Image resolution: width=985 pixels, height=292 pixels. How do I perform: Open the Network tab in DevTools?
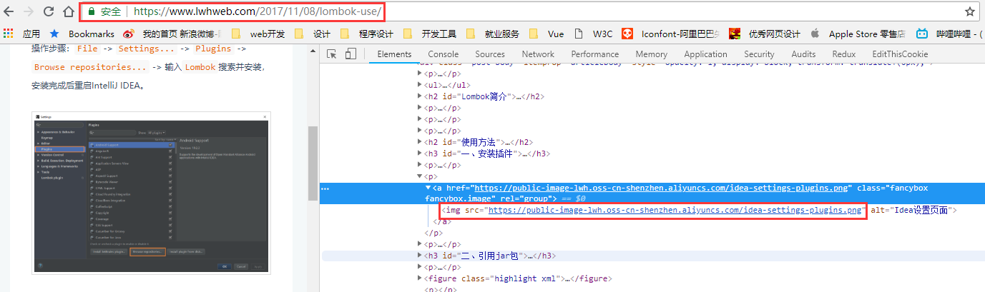(538, 54)
